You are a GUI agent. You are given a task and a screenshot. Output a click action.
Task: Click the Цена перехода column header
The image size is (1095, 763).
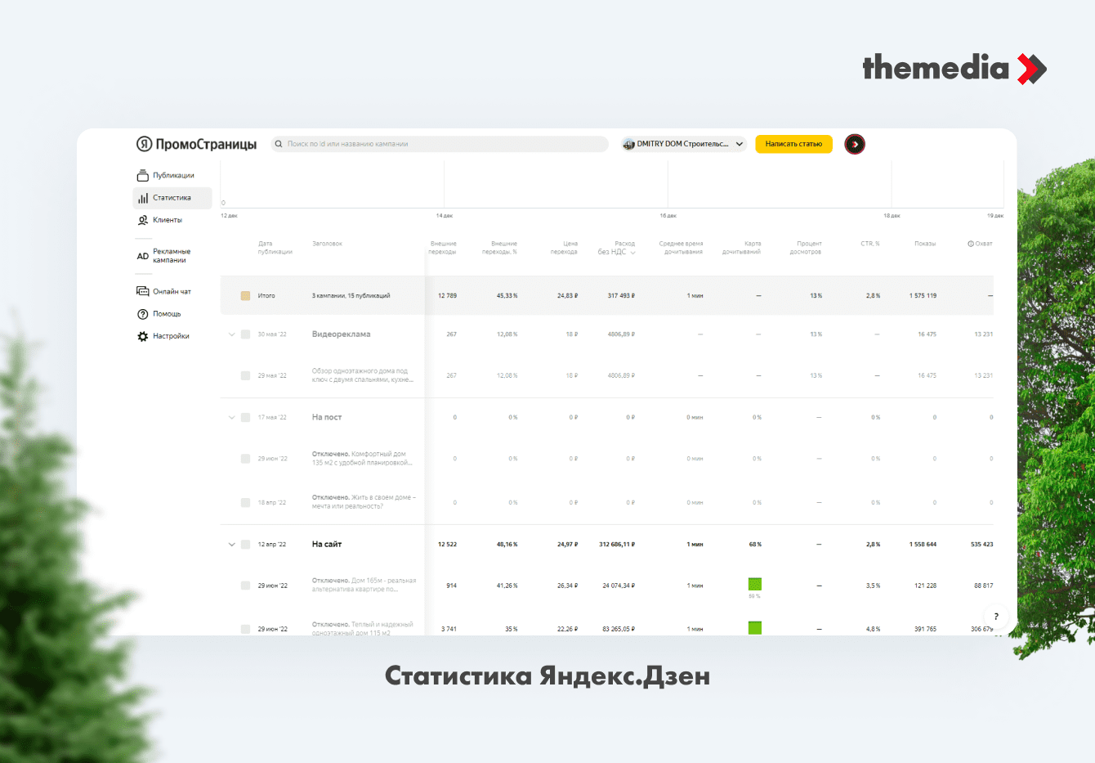click(564, 248)
